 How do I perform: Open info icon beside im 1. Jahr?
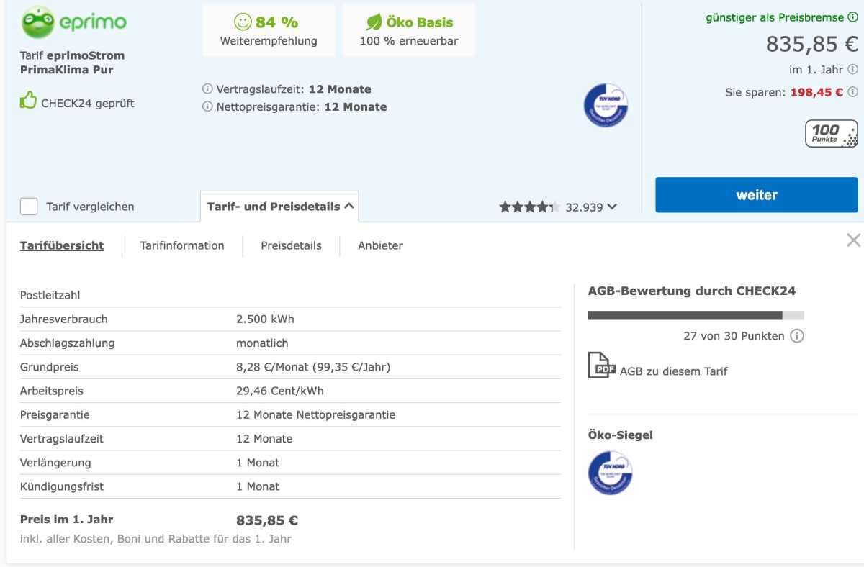[x=852, y=70]
